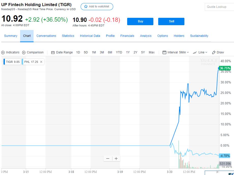234x175 pixels.
Task: Remove FHL comparison with the X icon
Action: (41, 62)
